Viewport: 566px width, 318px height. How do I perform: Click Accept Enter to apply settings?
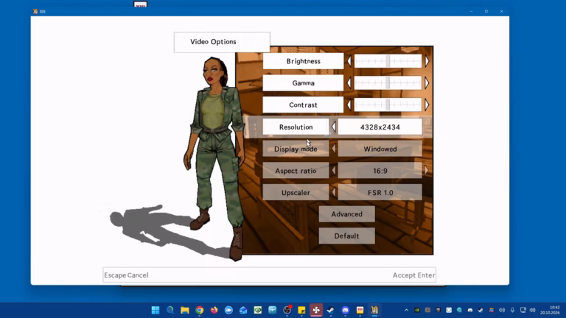(x=413, y=275)
